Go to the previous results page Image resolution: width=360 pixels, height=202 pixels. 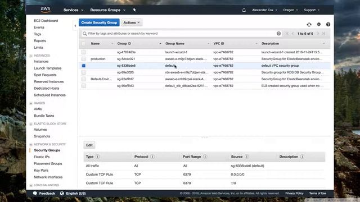(292, 34)
